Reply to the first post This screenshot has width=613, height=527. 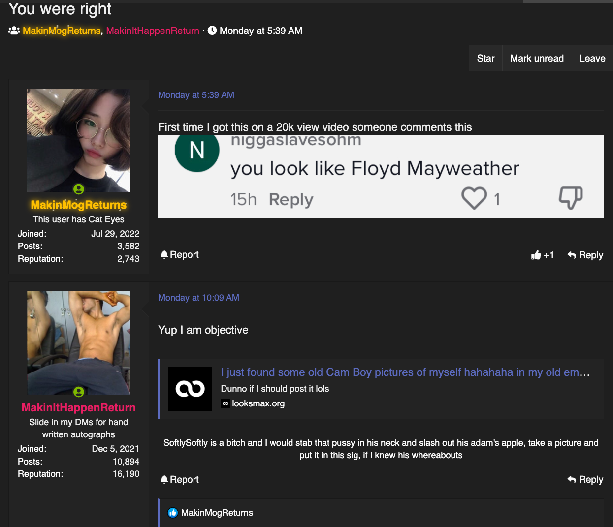[x=585, y=255]
